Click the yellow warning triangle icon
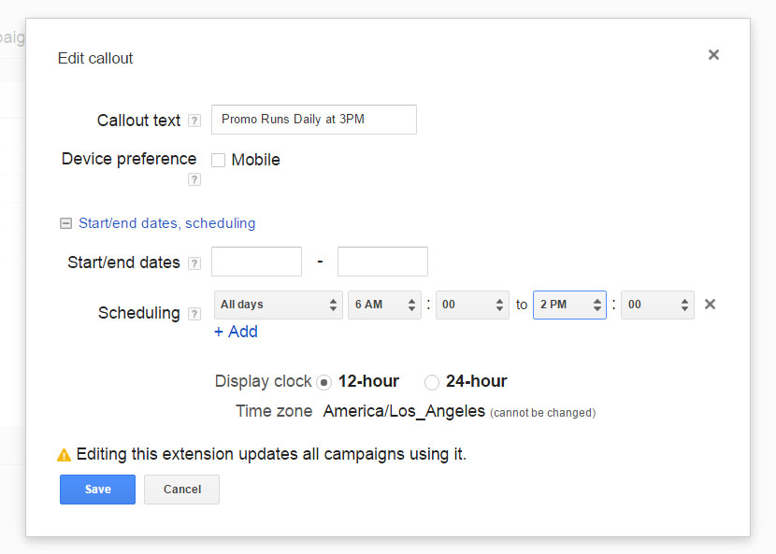Image resolution: width=776 pixels, height=554 pixels. click(64, 455)
